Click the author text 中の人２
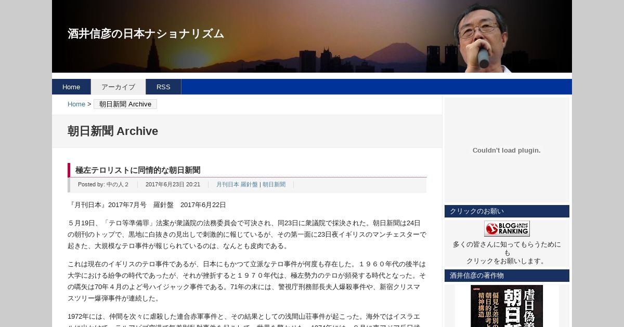 pos(118,184)
